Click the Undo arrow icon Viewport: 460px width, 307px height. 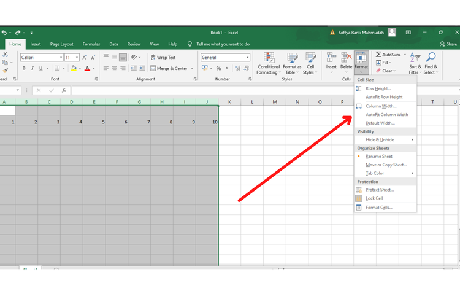(x=4, y=33)
